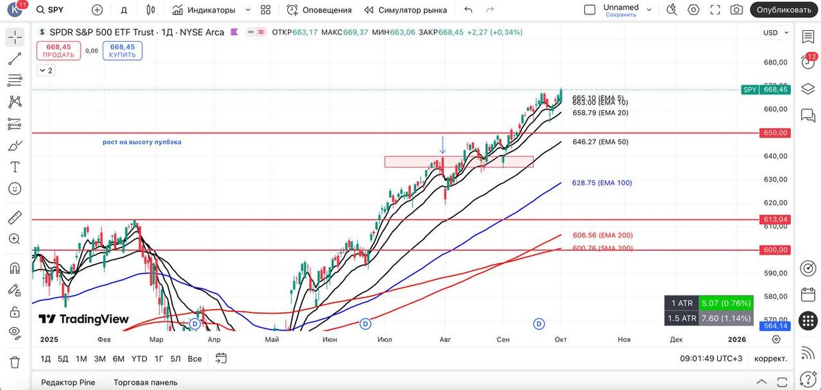The height and width of the screenshot is (390, 821).
Task: Expand the indicators favorites chevron
Action: [x=248, y=10]
